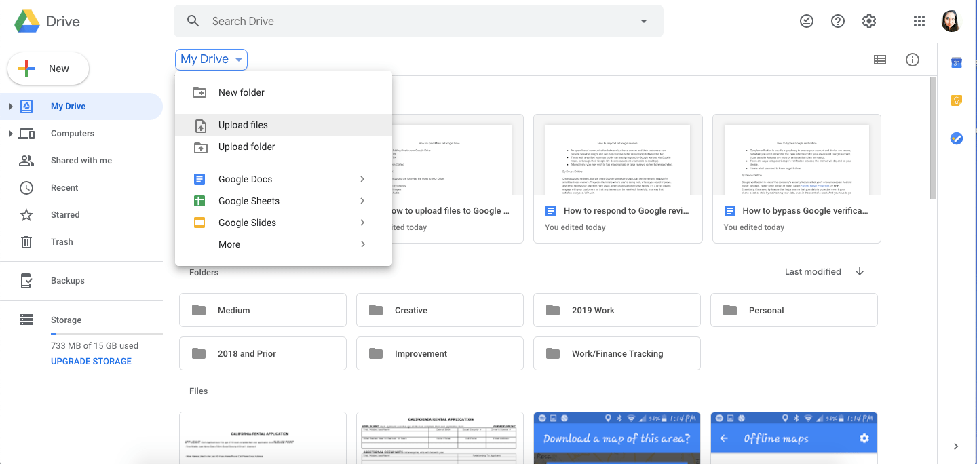Hide the side panel chevron
977x464 pixels.
tap(956, 446)
